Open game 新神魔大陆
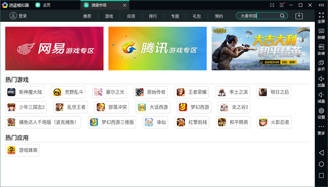 tap(25, 92)
